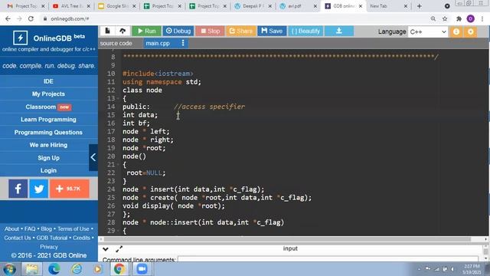Click the orange info icon

pos(456,31)
